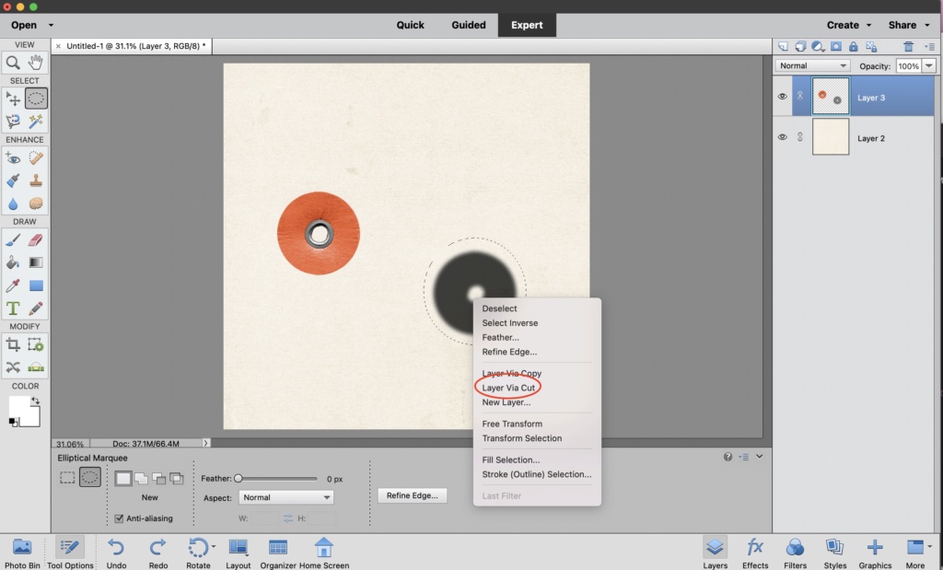
Task: Create a new layer from Layers panel
Action: pos(783,46)
